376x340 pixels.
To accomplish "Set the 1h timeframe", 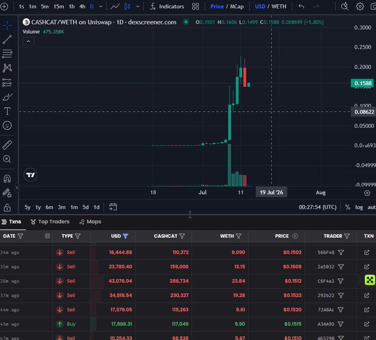I will coord(72,7).
